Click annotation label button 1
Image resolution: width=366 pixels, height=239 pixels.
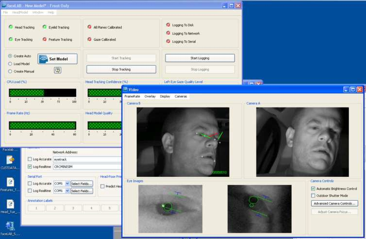(36, 208)
